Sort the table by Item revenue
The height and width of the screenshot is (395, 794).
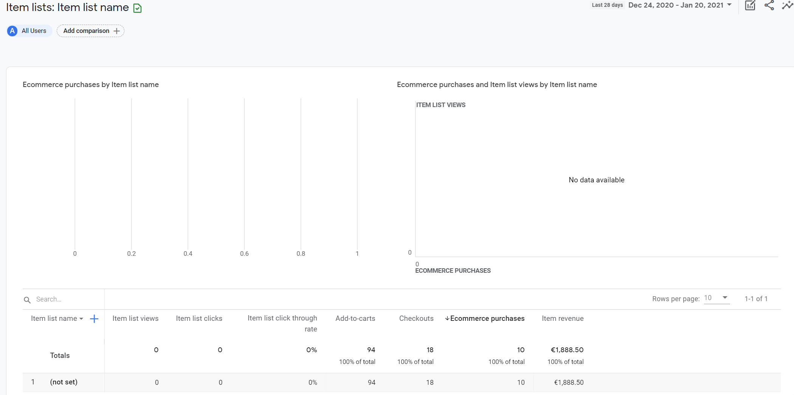click(563, 319)
